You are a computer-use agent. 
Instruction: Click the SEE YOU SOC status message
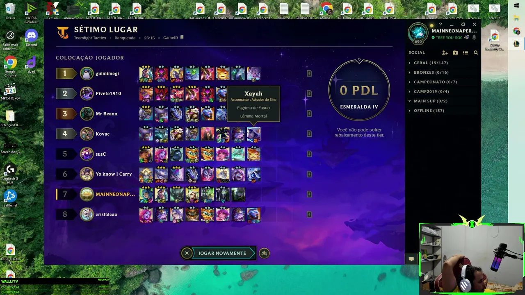pyautogui.click(x=449, y=38)
